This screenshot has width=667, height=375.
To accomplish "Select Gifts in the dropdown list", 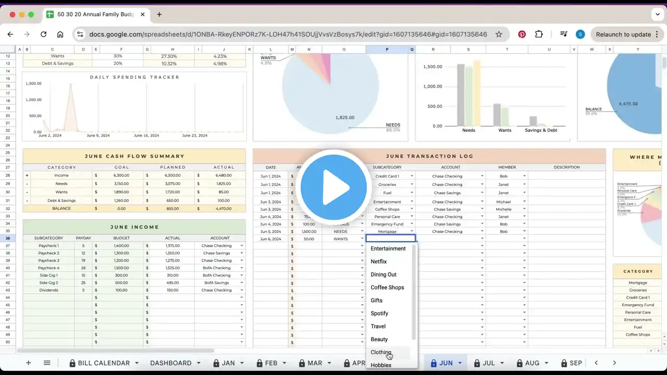I will tap(377, 301).
